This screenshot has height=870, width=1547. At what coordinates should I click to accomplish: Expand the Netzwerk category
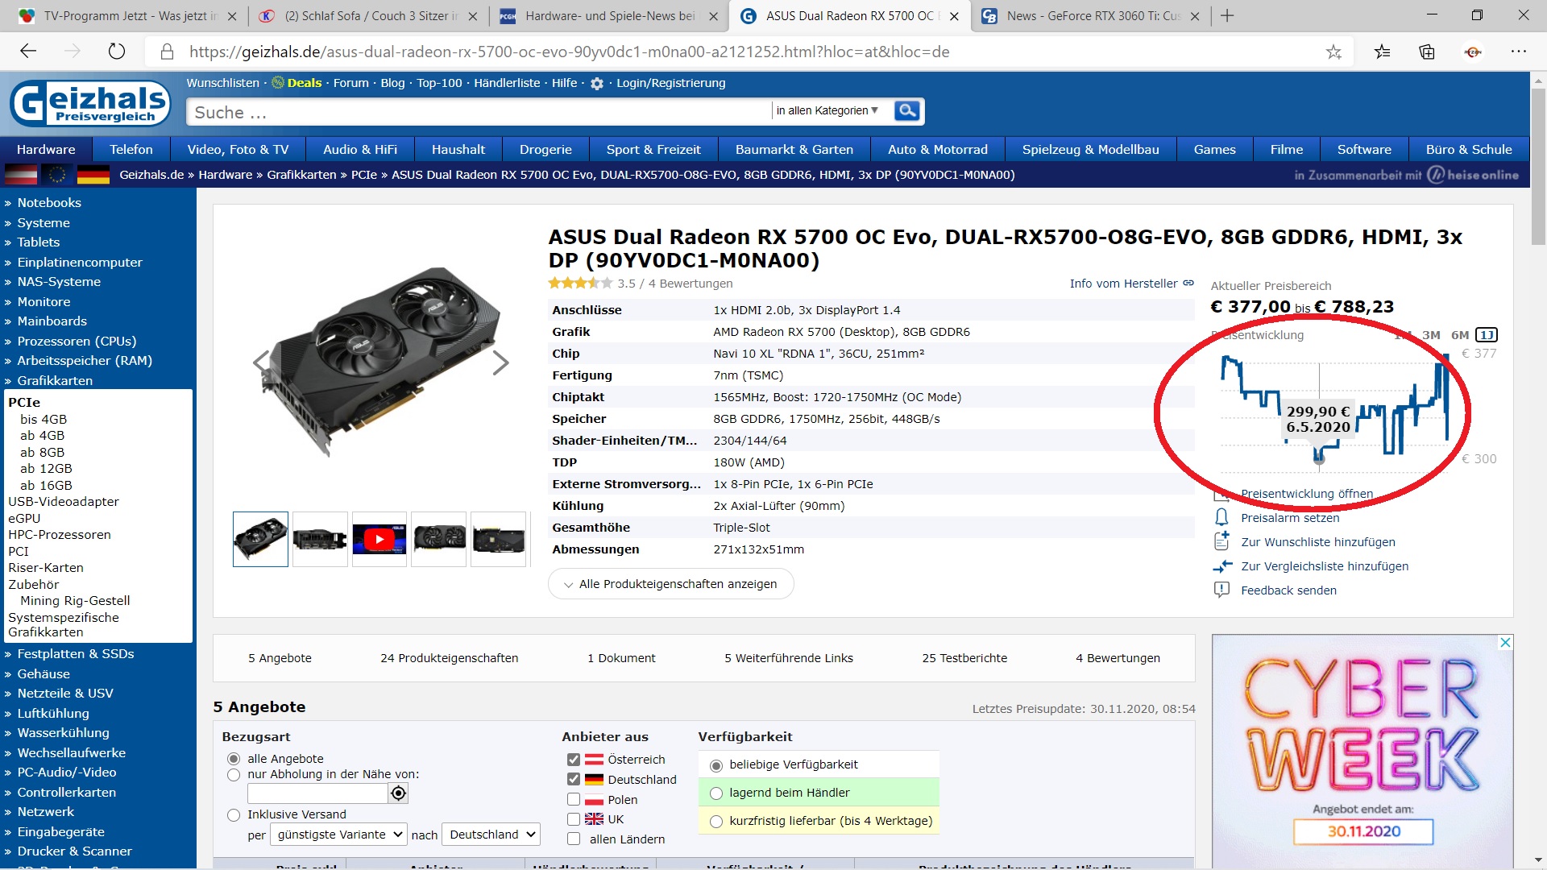(45, 812)
